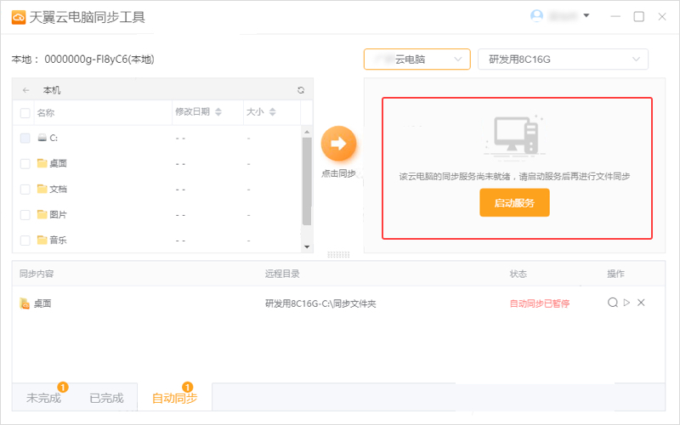Click the C: drive icon
This screenshot has width=680, height=425.
(42, 138)
